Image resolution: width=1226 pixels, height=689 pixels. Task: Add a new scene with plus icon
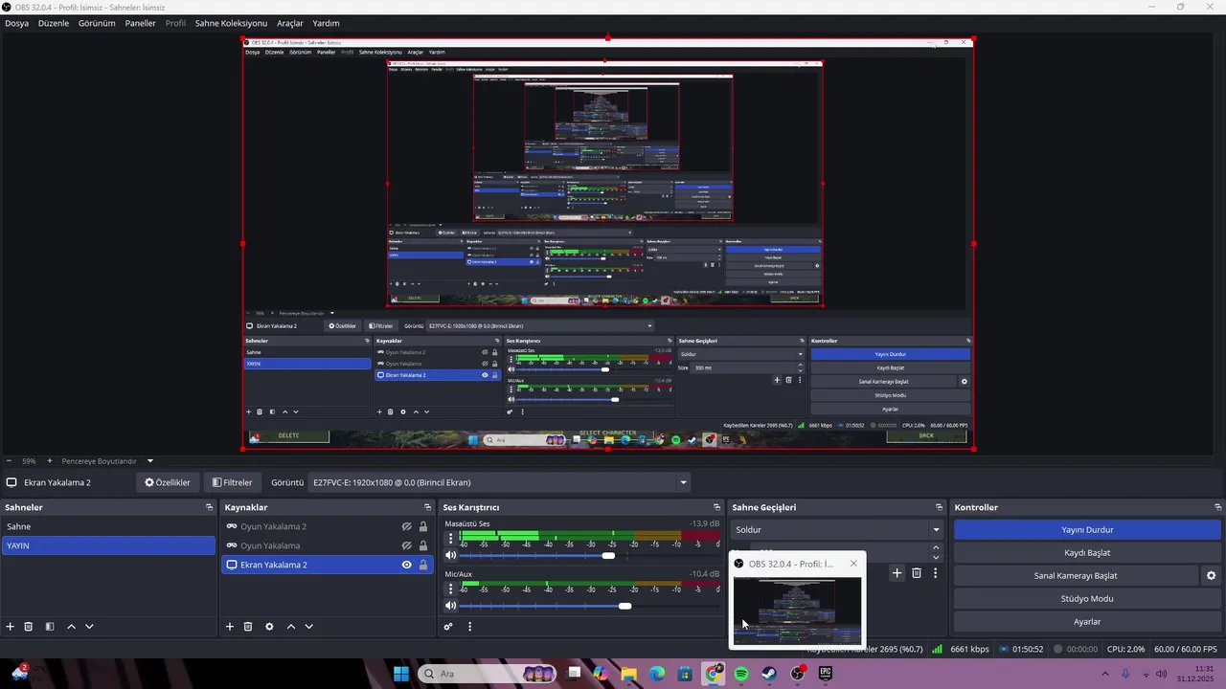point(11,627)
